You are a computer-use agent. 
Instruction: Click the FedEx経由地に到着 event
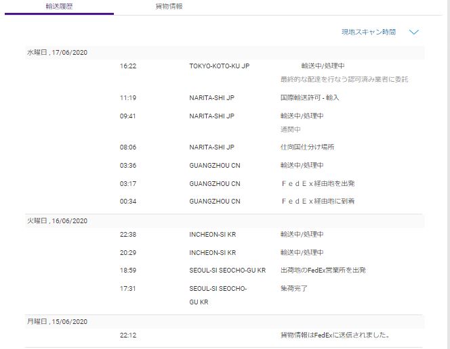pos(317,202)
